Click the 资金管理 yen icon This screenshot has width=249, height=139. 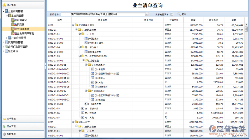4,126
